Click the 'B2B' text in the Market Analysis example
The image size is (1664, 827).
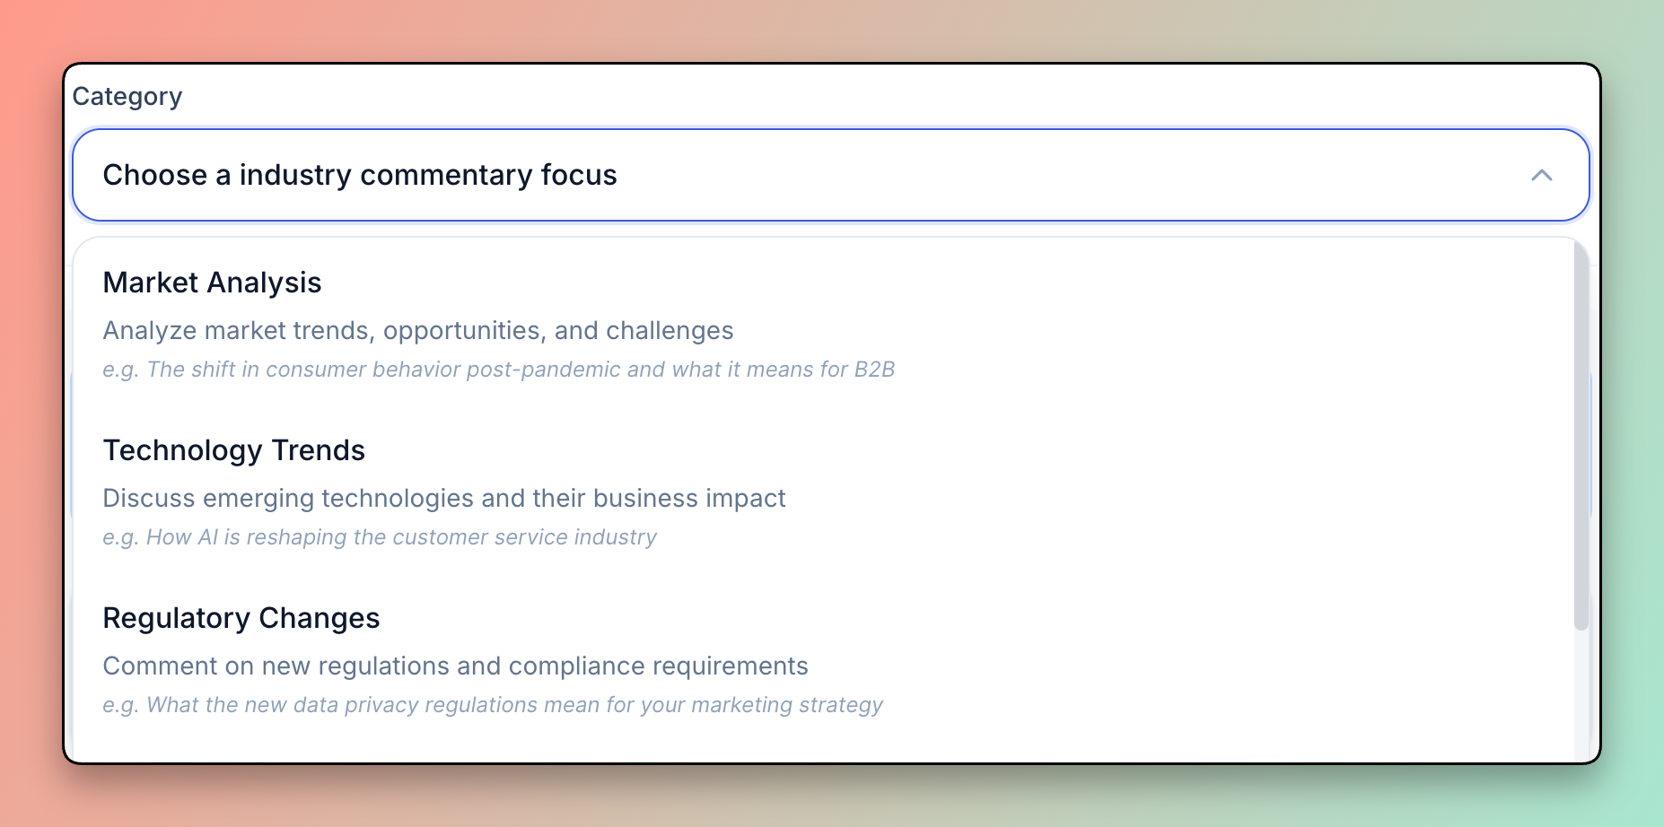click(x=874, y=370)
